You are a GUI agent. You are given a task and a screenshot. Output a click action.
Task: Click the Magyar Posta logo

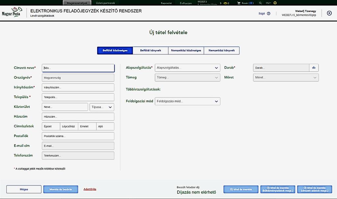tap(12, 12)
